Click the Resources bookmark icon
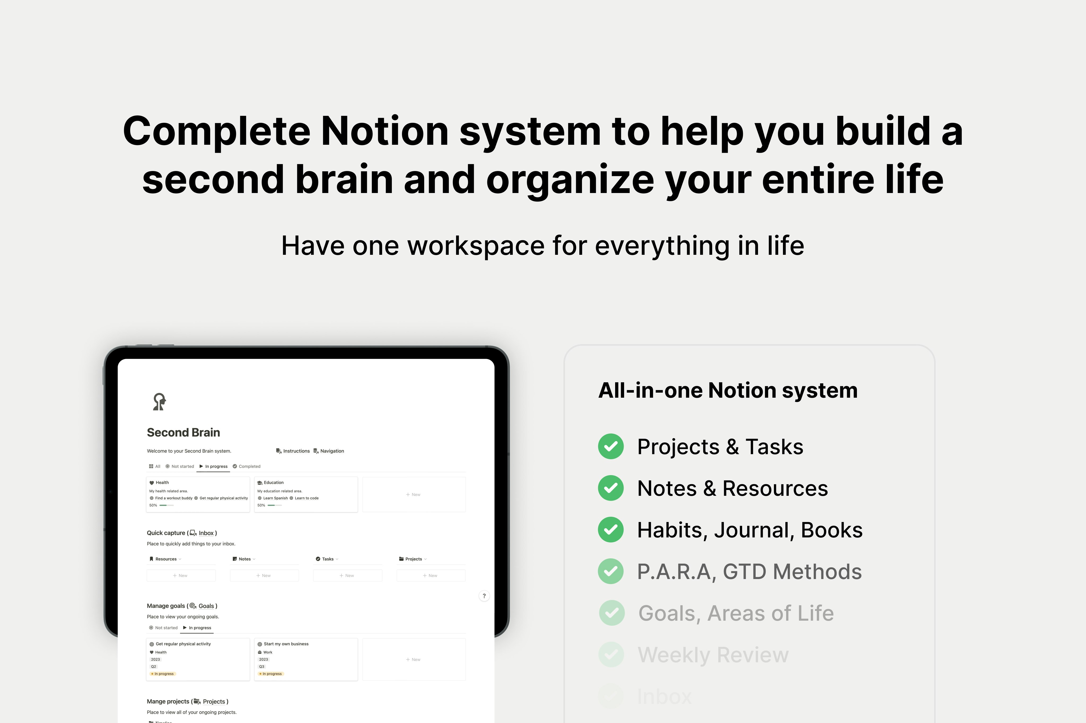The height and width of the screenshot is (723, 1086). (151, 559)
